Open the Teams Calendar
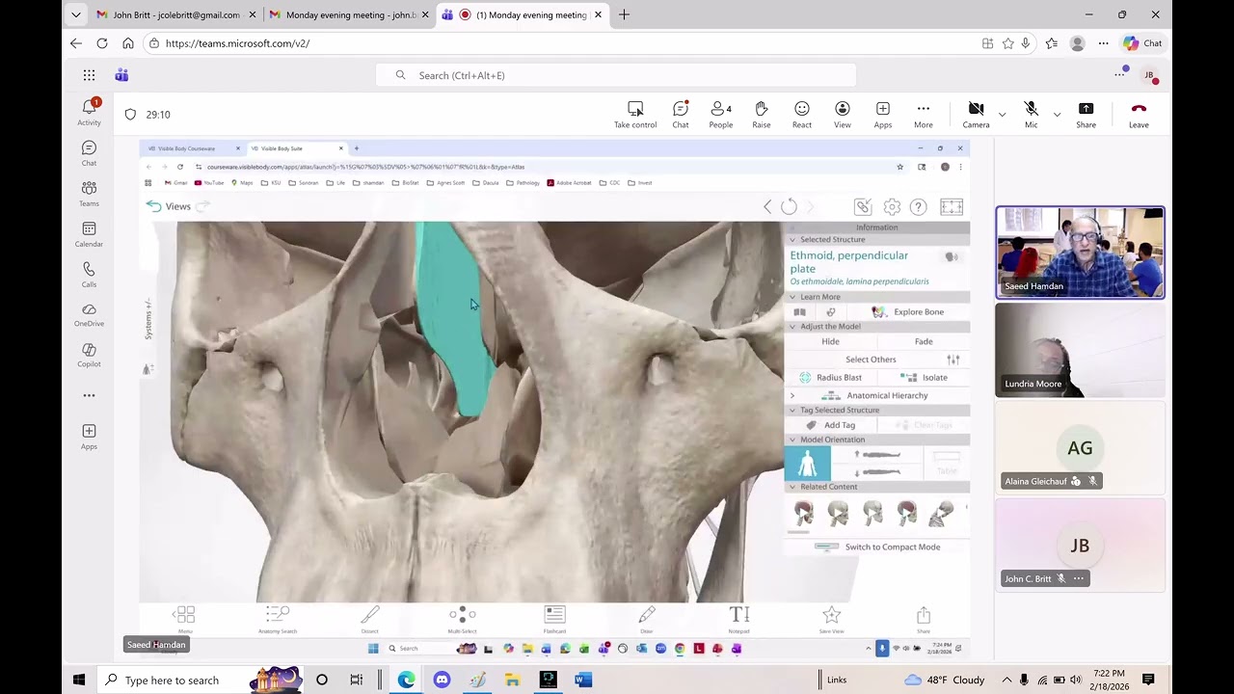Image resolution: width=1234 pixels, height=694 pixels. pyautogui.click(x=89, y=233)
